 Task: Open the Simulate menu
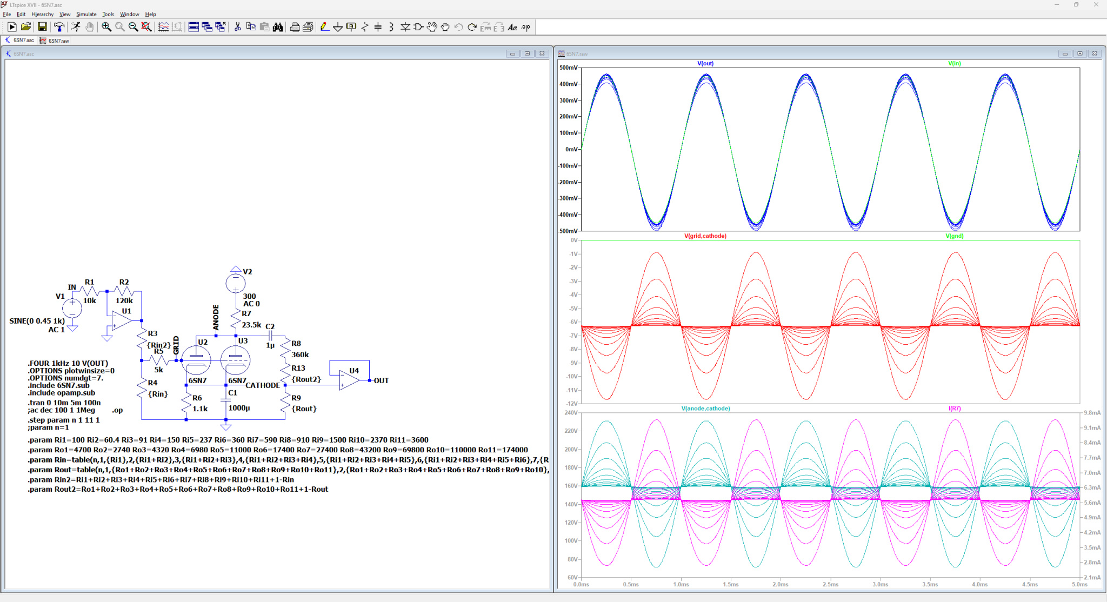[x=86, y=15]
